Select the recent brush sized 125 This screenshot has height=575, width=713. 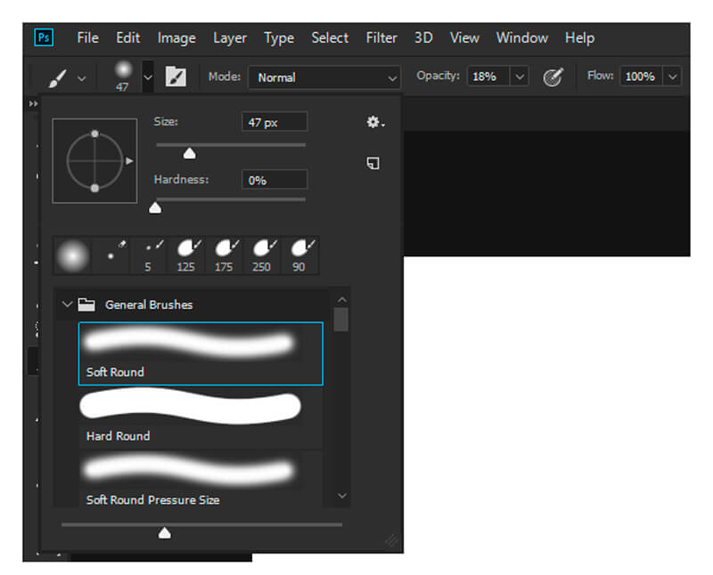(186, 255)
